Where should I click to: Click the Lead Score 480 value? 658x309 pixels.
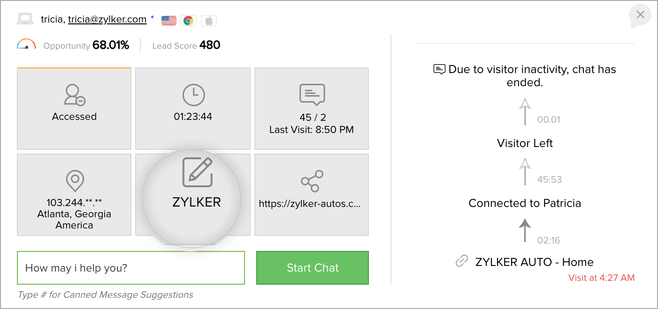[x=210, y=45]
